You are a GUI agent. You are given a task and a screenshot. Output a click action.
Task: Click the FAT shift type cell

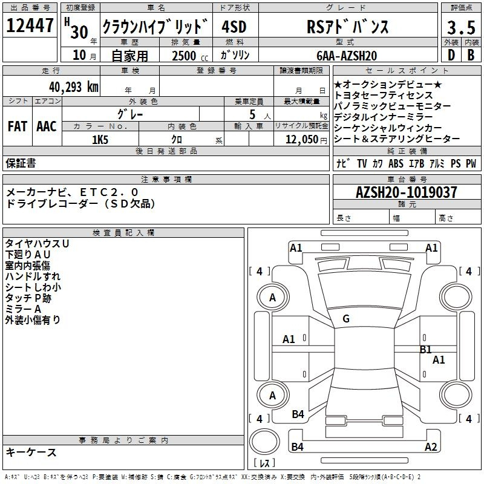coord(18,126)
